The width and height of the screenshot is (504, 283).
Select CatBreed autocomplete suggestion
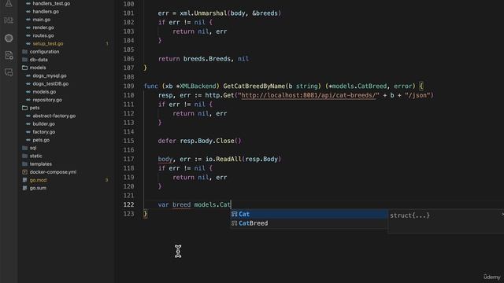click(309, 223)
